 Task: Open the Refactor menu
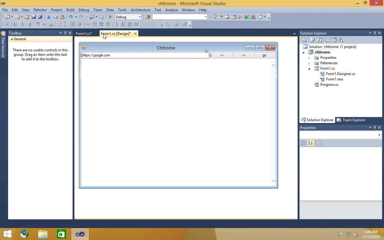(x=40, y=10)
